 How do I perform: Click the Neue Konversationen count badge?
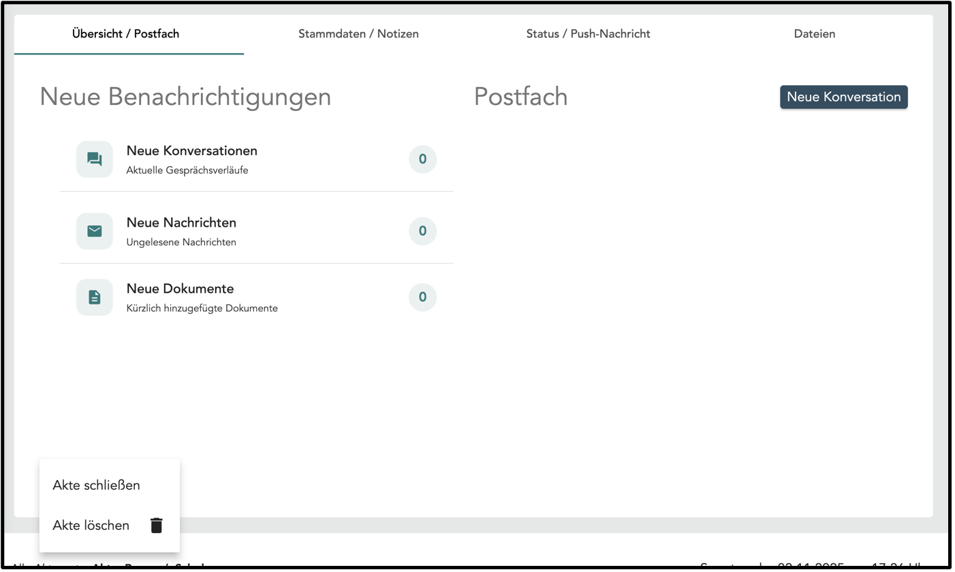(422, 159)
